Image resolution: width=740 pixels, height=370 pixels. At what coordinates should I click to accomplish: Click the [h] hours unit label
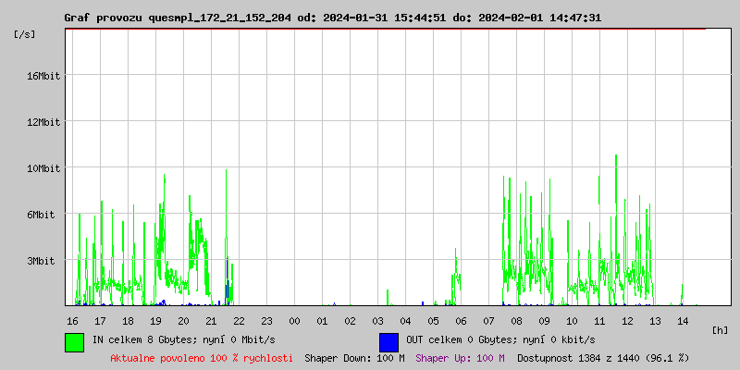tap(721, 329)
